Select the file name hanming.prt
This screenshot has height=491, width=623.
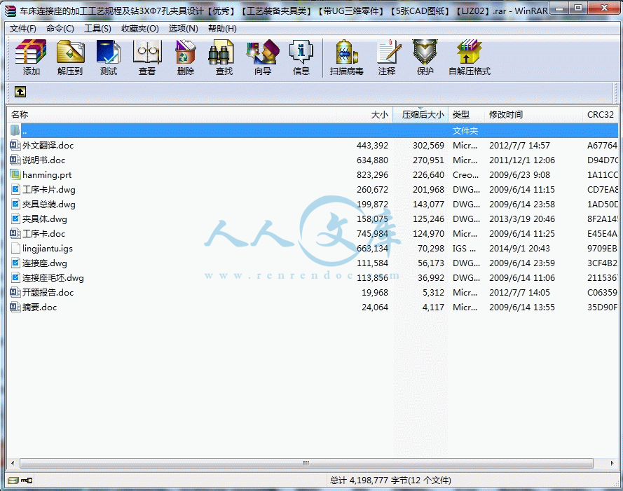[47, 175]
